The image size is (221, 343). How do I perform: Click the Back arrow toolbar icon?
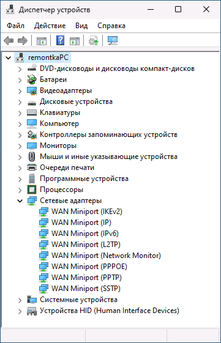[x=9, y=41]
